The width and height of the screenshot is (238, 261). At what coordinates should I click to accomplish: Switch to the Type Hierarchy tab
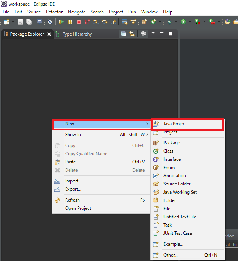74,34
